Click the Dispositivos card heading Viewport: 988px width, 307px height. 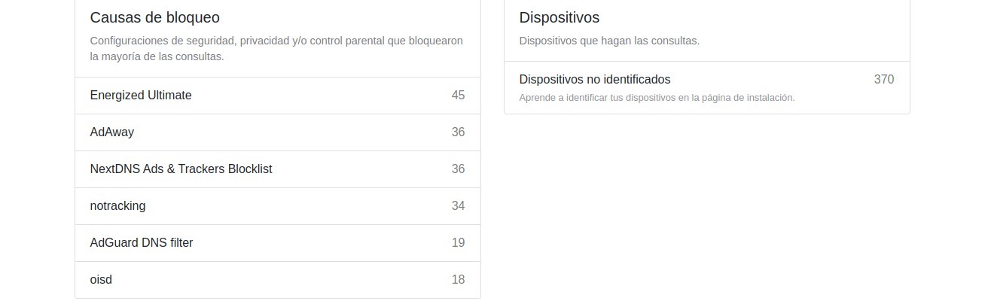point(559,17)
